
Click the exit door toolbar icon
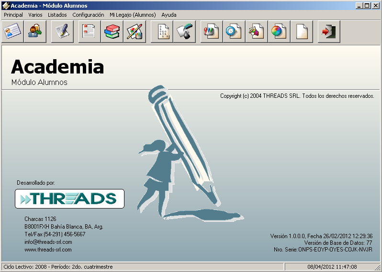[x=329, y=32]
